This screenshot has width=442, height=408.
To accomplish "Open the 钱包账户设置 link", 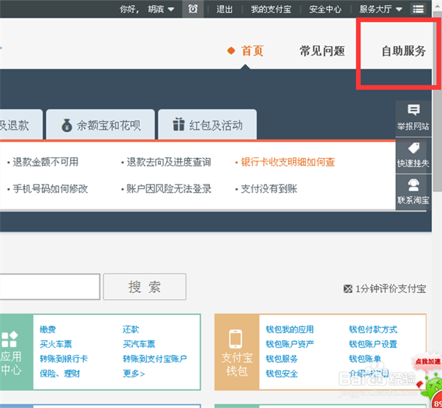I will point(373,344).
